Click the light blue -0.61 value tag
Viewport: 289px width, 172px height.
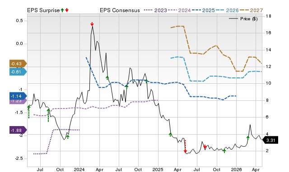18,72
